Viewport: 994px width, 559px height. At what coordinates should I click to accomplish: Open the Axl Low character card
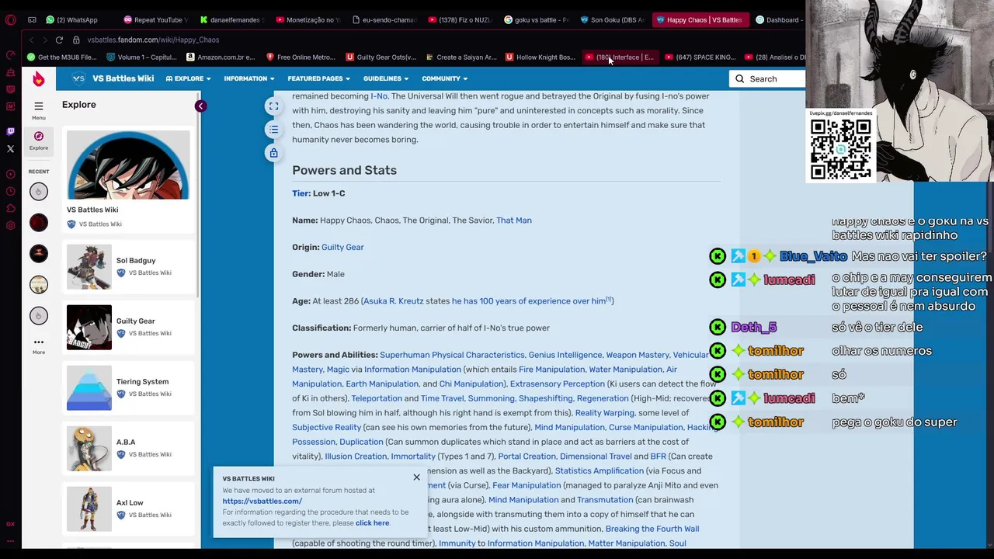click(130, 509)
